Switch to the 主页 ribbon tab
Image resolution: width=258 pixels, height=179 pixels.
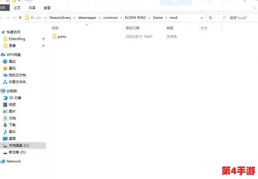pyautogui.click(x=17, y=8)
